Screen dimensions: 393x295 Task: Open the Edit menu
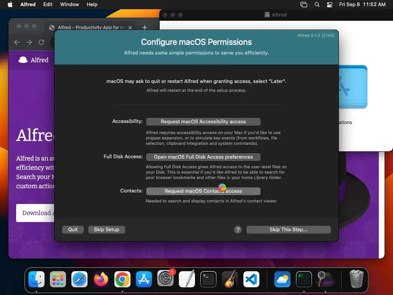pyautogui.click(x=48, y=4)
